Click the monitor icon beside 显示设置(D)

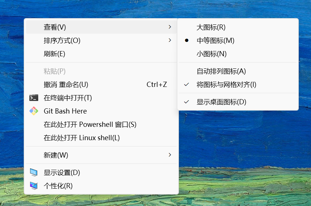[34, 172]
